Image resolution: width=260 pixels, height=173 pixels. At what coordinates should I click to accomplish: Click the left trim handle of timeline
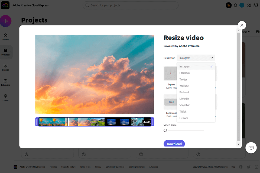37,122
